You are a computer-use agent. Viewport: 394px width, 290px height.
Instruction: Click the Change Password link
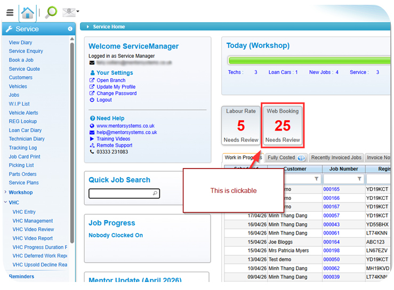point(116,93)
